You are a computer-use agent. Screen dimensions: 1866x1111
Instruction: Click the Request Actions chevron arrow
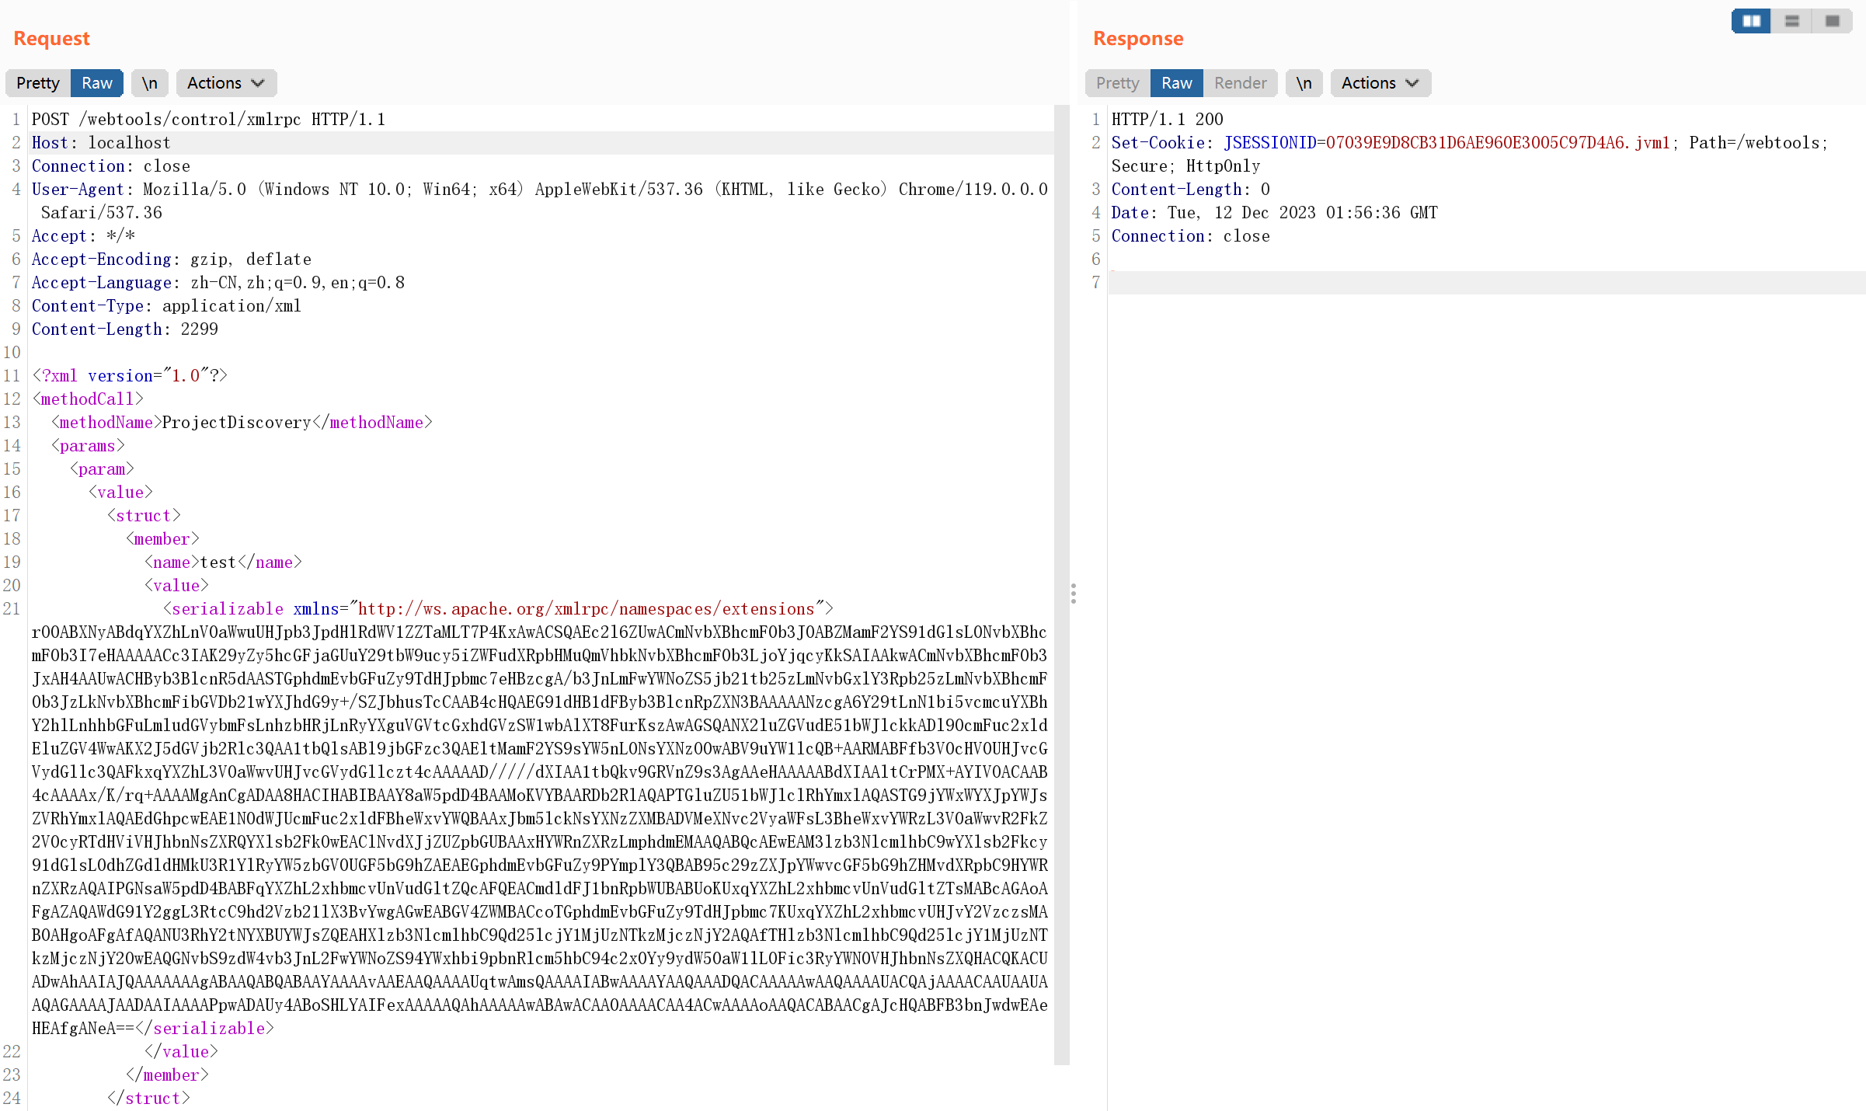259,83
